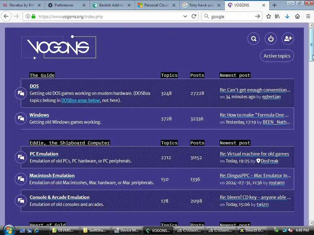The height and width of the screenshot is (235, 314).
Task: Submit the search with the go arrow
Action: 258,17
